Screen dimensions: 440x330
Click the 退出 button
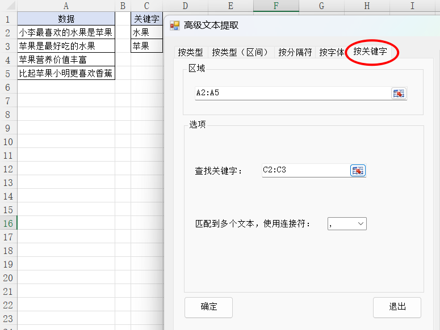point(397,307)
